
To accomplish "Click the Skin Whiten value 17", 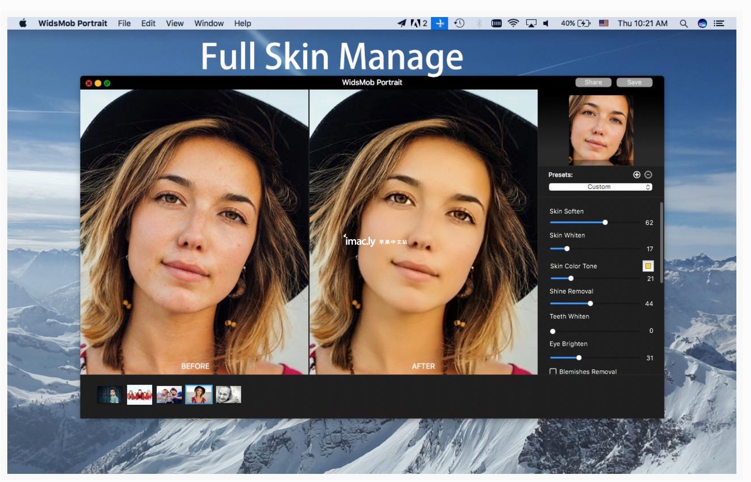I will pyautogui.click(x=650, y=249).
